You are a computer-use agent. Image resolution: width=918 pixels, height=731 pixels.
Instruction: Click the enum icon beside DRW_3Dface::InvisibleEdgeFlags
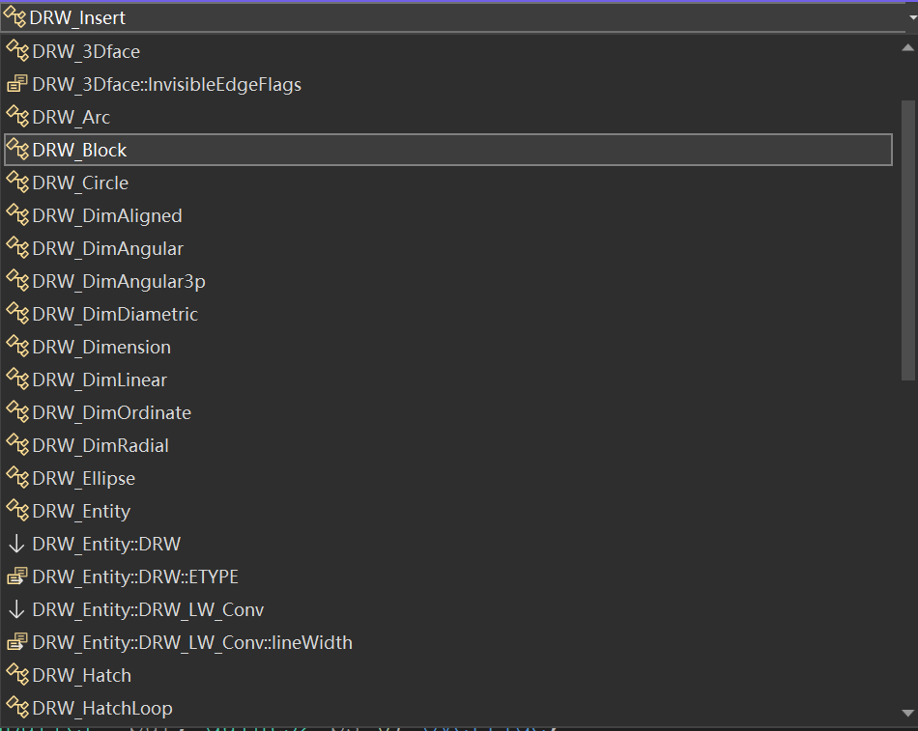click(17, 84)
